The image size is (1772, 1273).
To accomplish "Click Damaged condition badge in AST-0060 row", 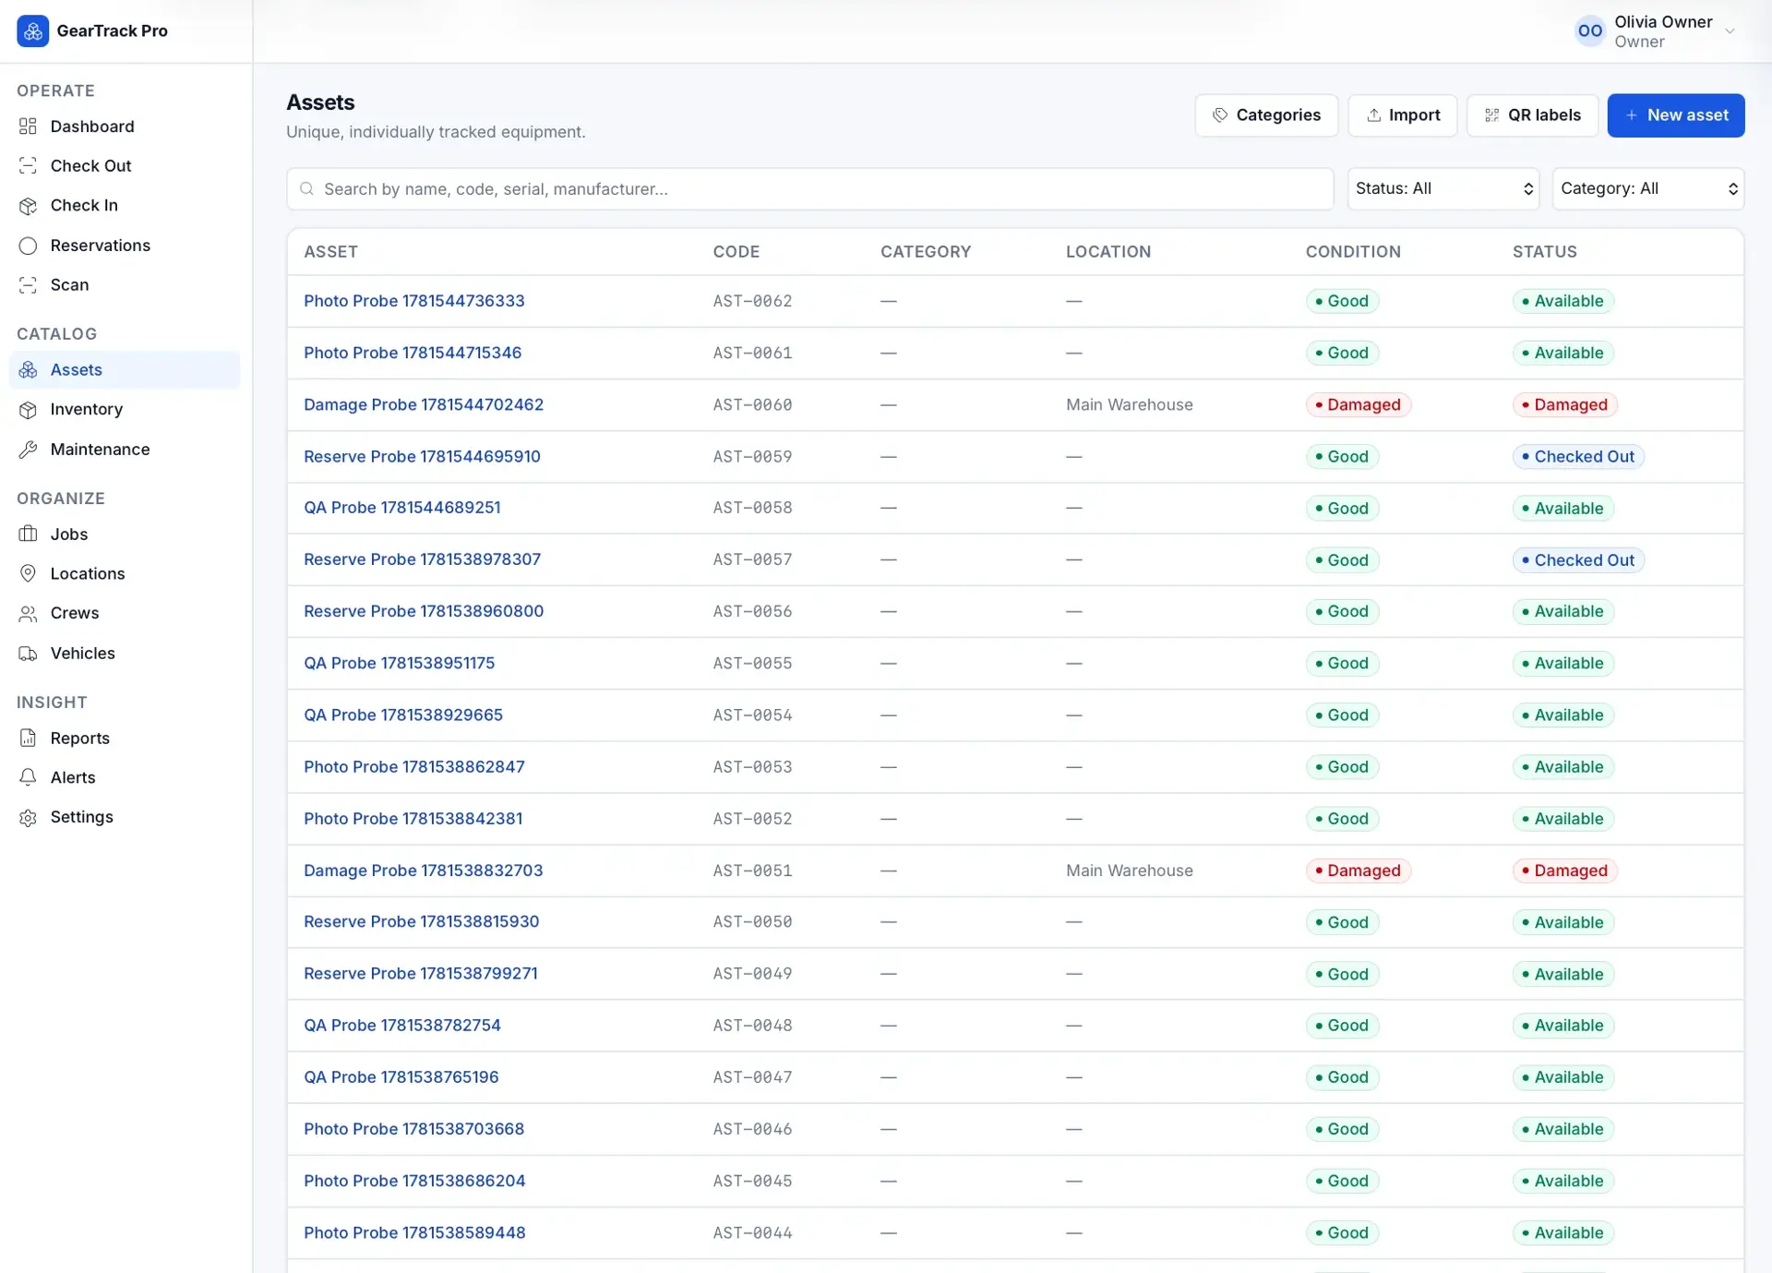I will (x=1359, y=404).
